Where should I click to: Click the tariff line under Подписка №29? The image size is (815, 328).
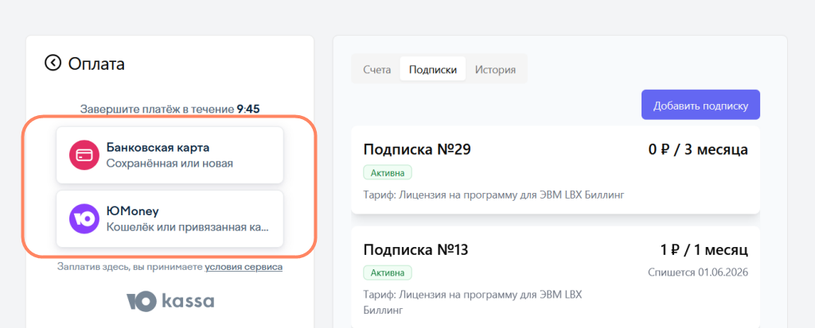coord(493,195)
